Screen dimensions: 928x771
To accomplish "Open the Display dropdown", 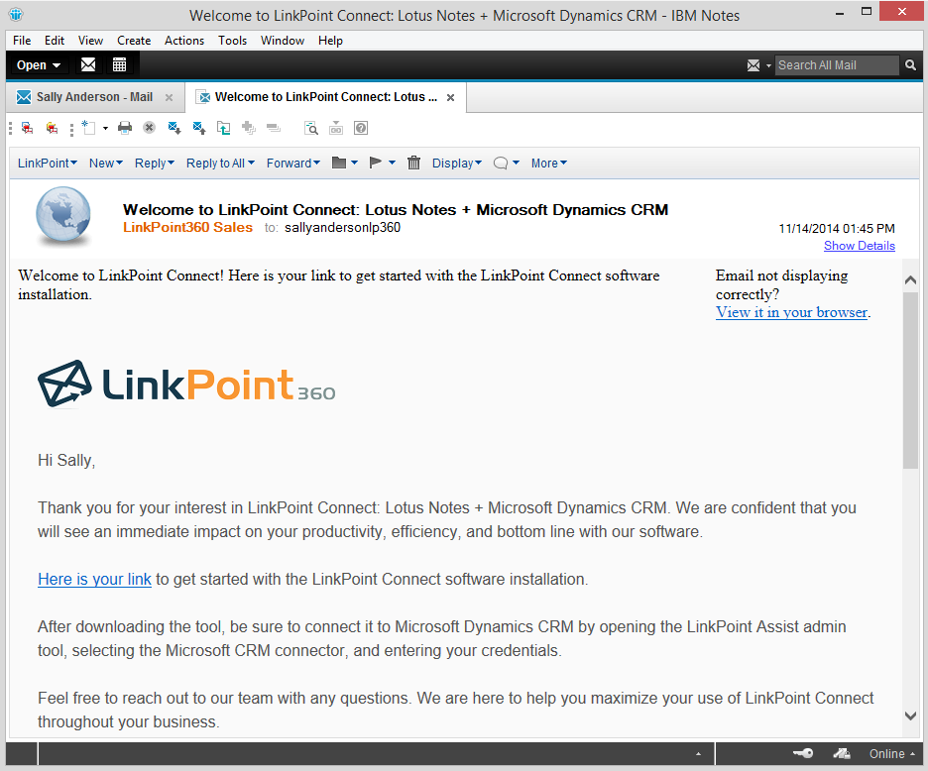I will [x=457, y=164].
